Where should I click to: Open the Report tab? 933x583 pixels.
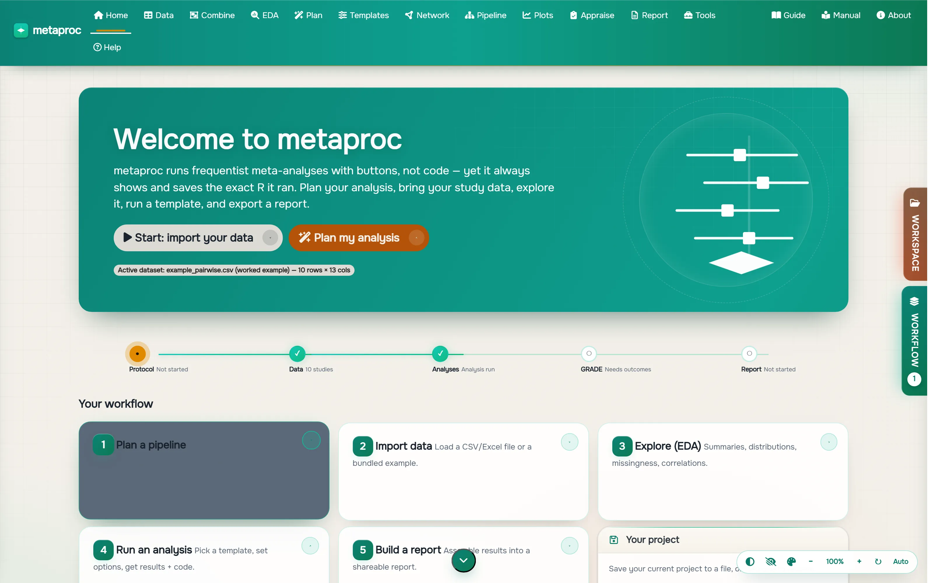[x=649, y=15]
